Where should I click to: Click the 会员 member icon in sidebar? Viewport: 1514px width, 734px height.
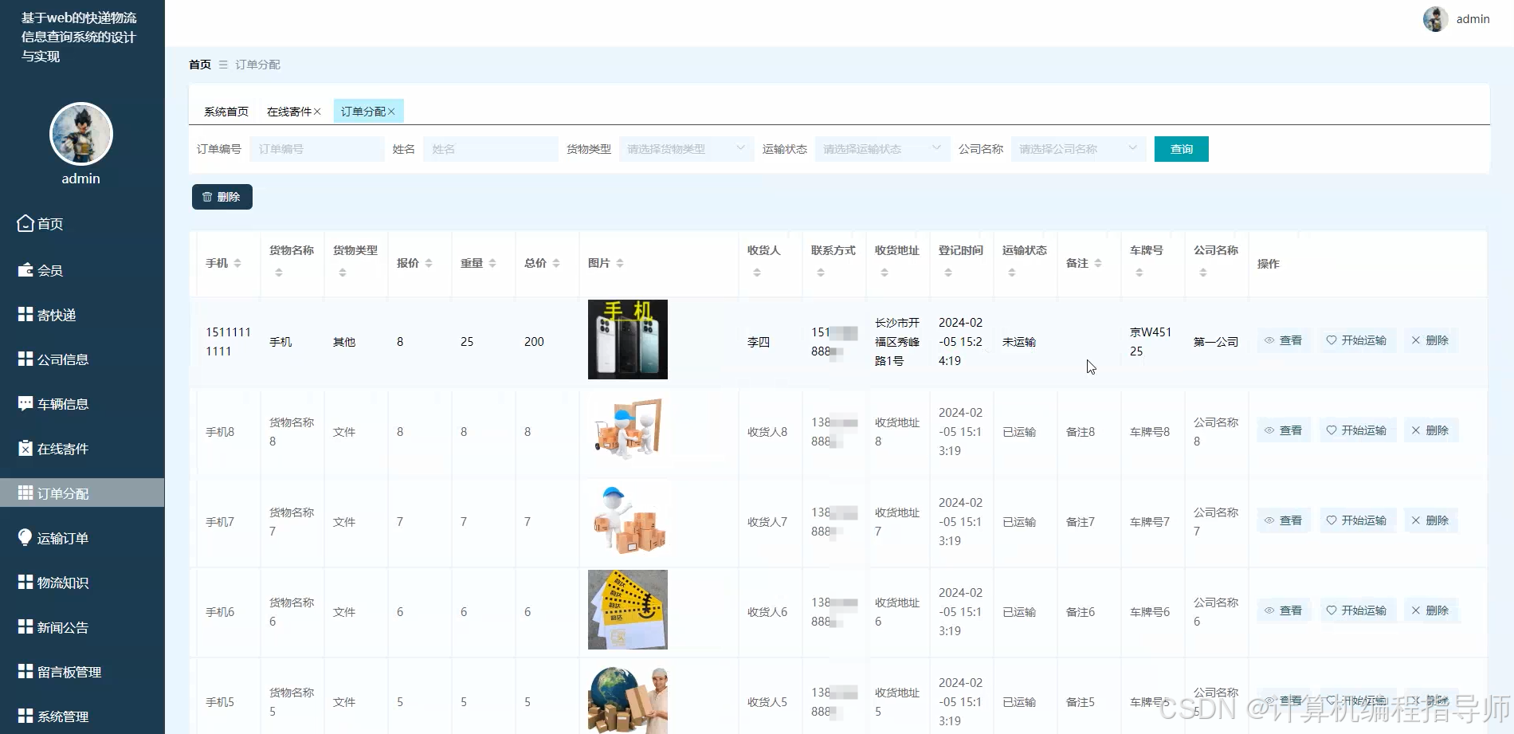coord(25,270)
